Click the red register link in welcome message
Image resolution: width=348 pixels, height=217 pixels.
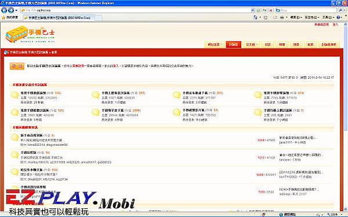pyautogui.click(x=78, y=66)
